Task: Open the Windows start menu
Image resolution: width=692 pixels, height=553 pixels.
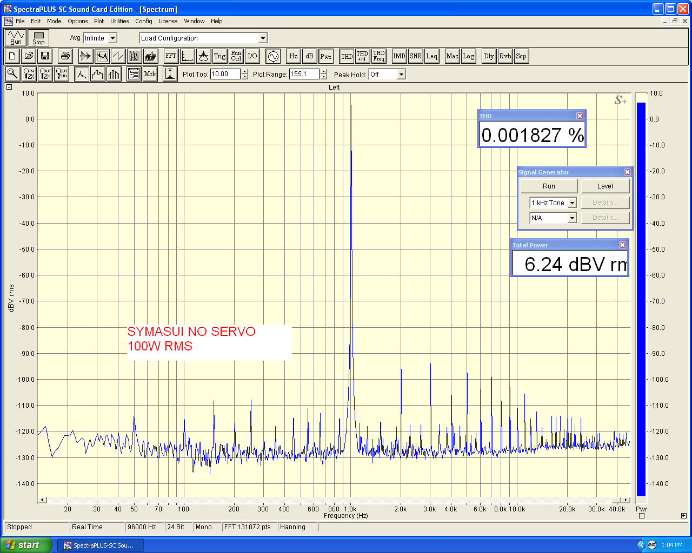Action: coord(26,545)
